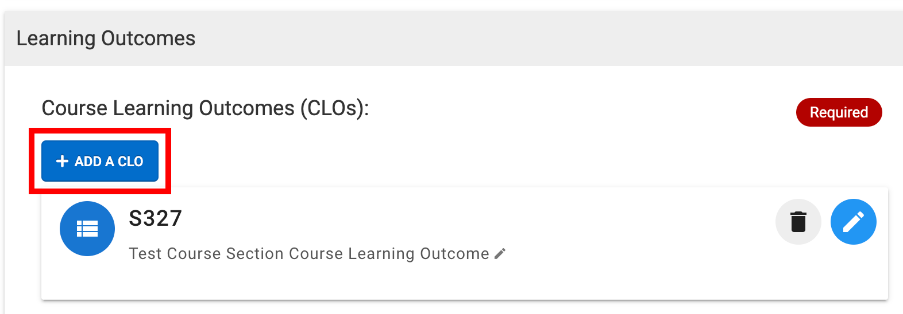Click the word 'Course' in the CLOs heading
This screenshot has width=903, height=314.
pyautogui.click(x=75, y=108)
